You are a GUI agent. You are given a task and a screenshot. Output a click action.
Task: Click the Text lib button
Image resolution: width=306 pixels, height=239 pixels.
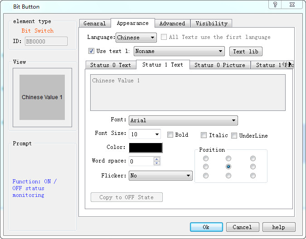[246, 52]
